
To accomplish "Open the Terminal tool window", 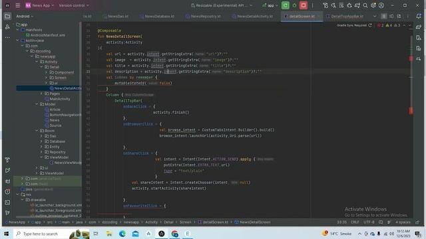I will (x=7, y=202).
